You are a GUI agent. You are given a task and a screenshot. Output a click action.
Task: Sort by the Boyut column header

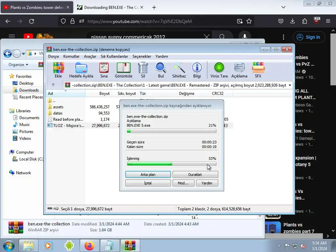pos(98,94)
